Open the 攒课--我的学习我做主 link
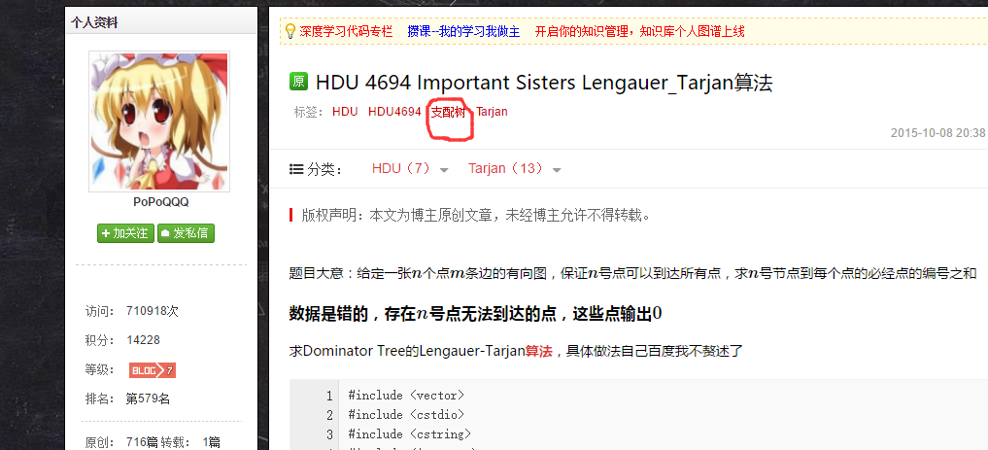The width and height of the screenshot is (988, 450). point(463,31)
